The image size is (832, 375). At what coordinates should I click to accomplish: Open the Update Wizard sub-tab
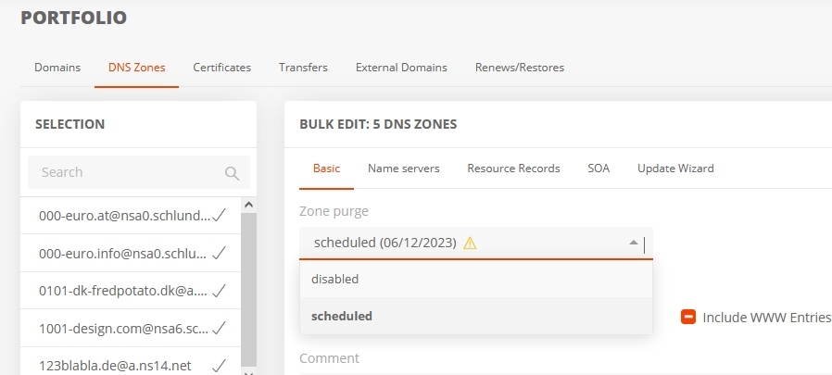[x=675, y=169]
